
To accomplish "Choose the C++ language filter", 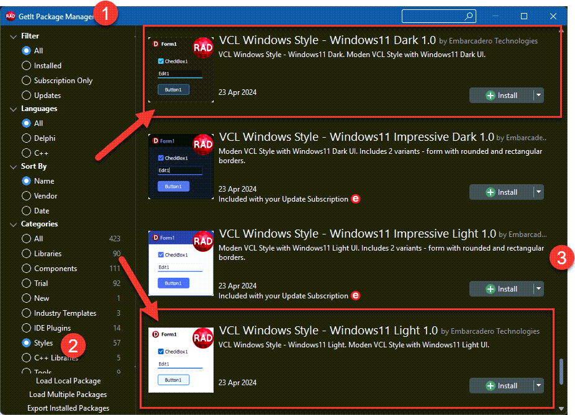I will 26,153.
